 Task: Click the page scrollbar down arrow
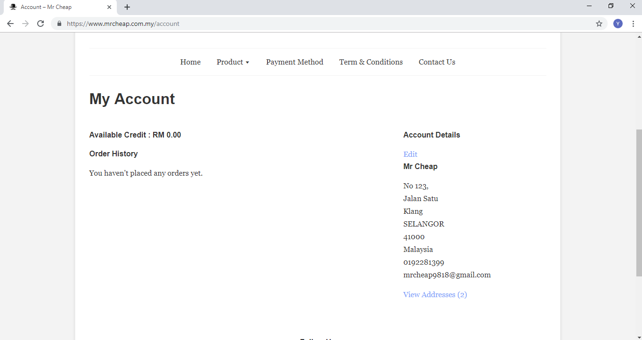[639, 336]
